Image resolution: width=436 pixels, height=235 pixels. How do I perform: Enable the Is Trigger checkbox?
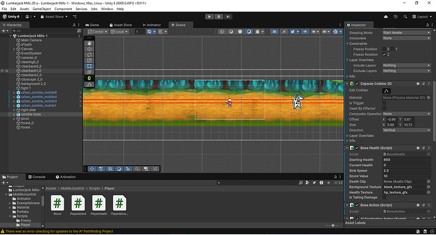click(384, 103)
